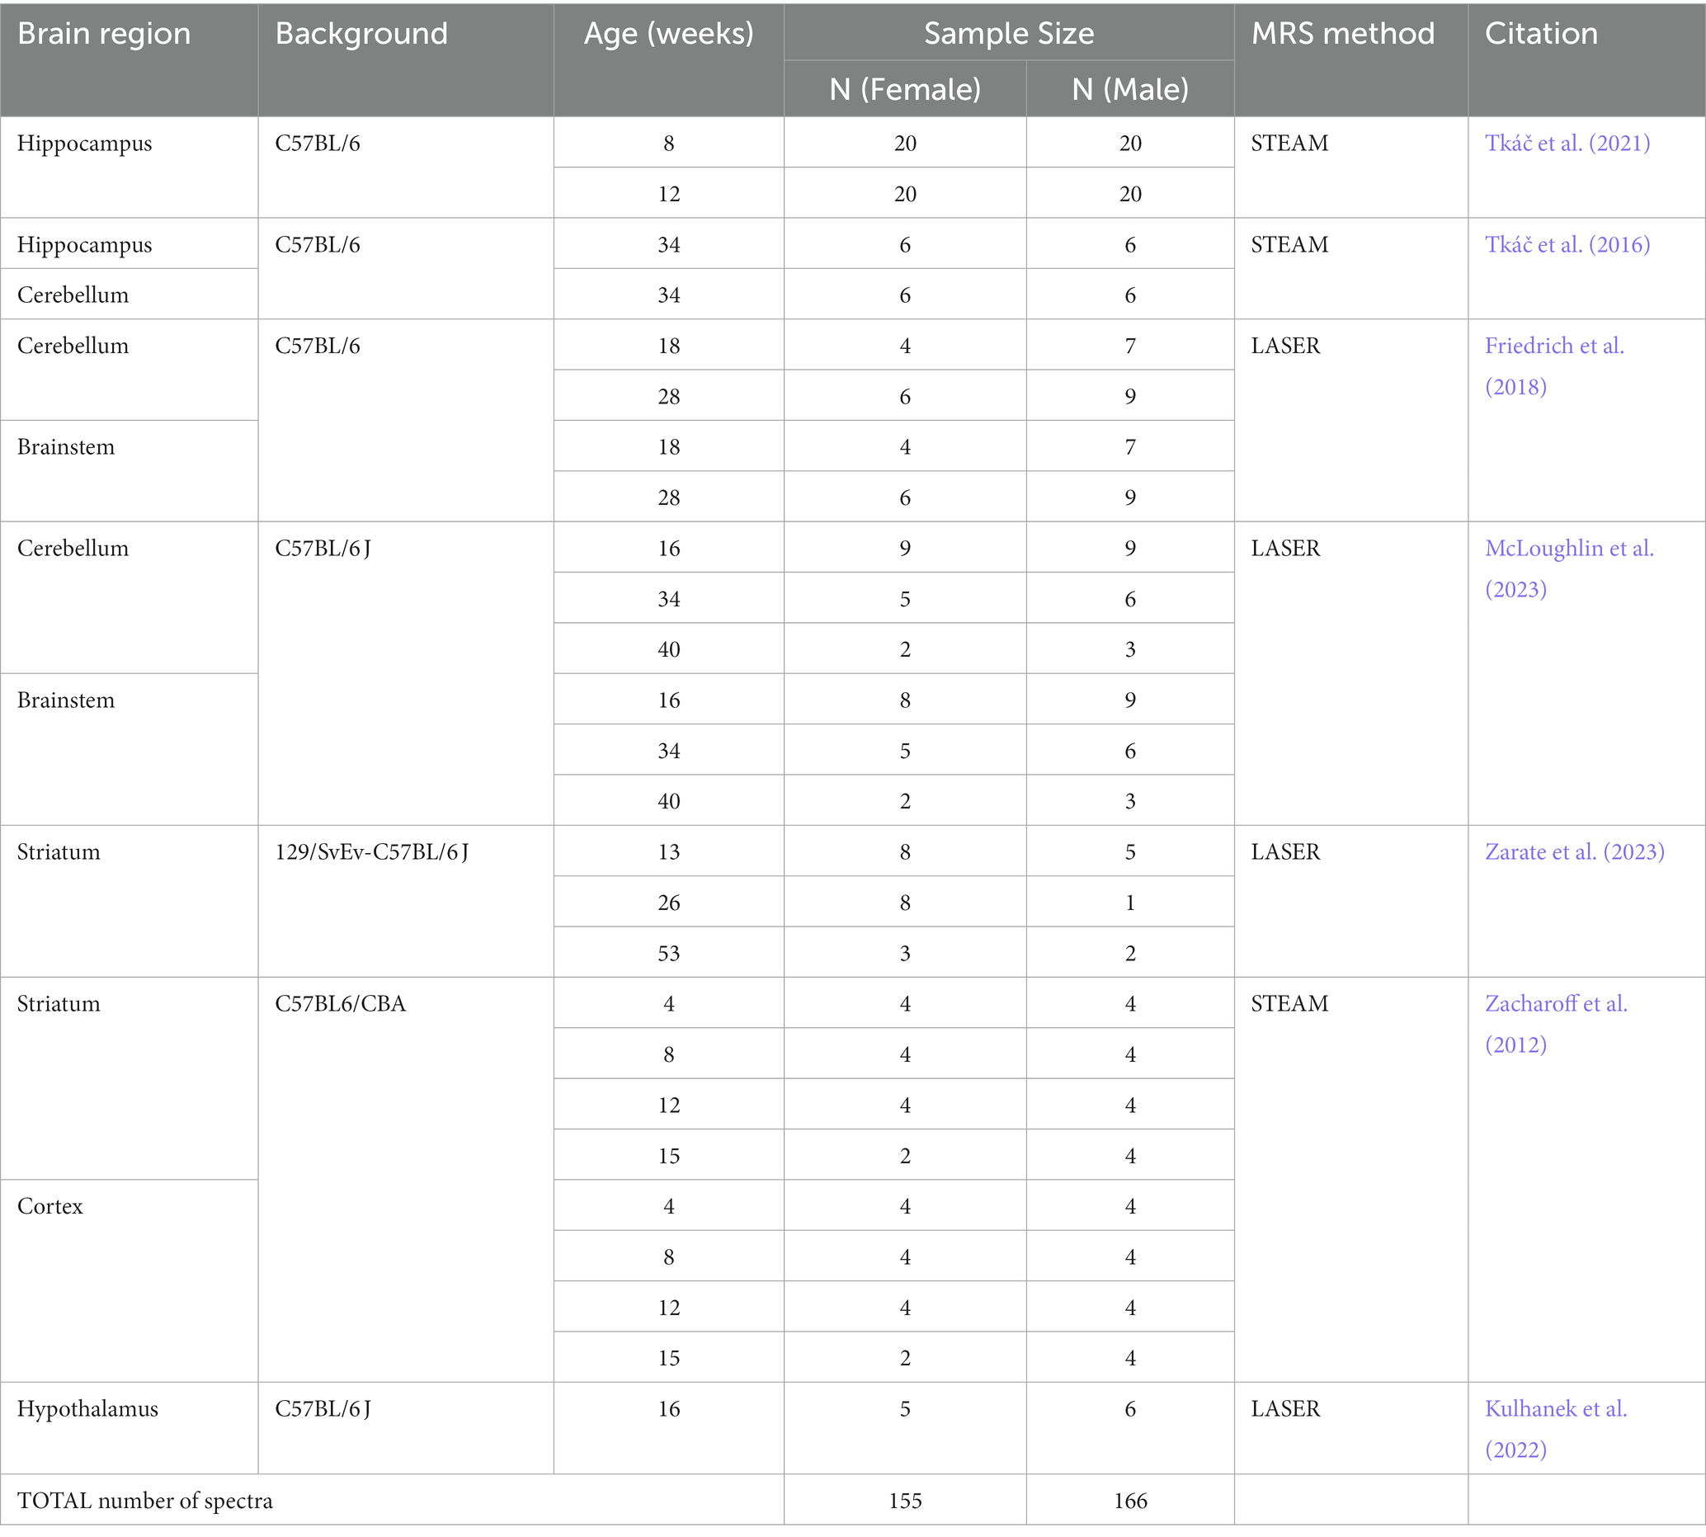Click male count 1 at age 26
The image size is (1706, 1537).
pyautogui.click(x=1130, y=903)
